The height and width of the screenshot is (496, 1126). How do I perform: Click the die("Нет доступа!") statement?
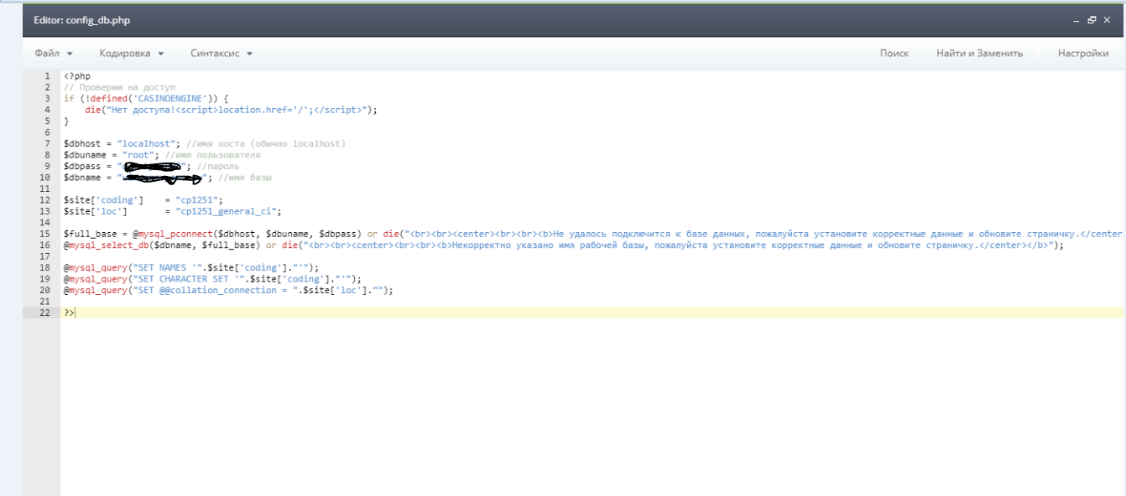[x=231, y=110]
